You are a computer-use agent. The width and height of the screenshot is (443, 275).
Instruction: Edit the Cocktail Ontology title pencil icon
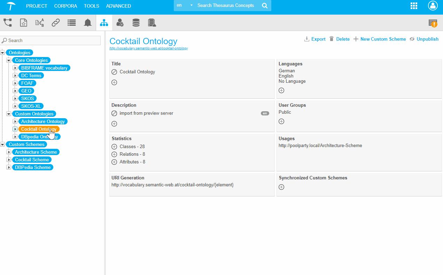click(114, 72)
